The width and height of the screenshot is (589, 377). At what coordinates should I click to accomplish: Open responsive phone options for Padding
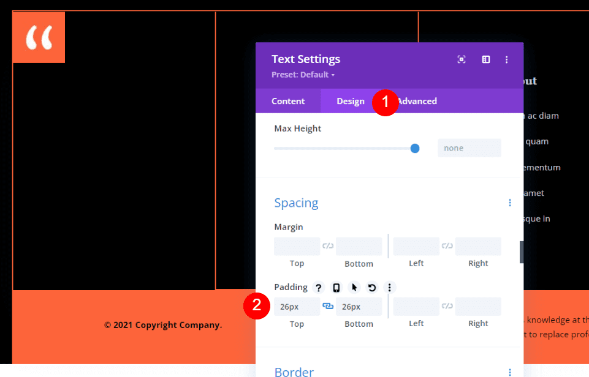click(x=336, y=287)
